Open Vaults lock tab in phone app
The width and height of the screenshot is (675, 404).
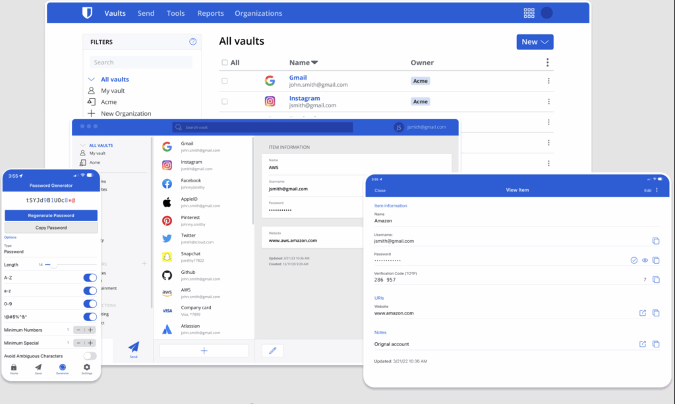14,368
